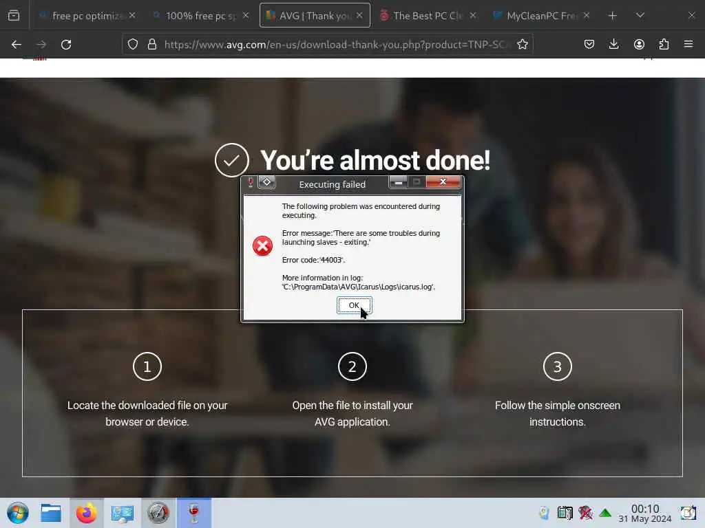Screen dimensions: 705x528
Task: Go back one page
Action: pos(17,45)
